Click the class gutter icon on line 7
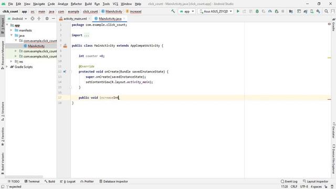The height and width of the screenshot is (189, 336). pyautogui.click(x=65, y=46)
